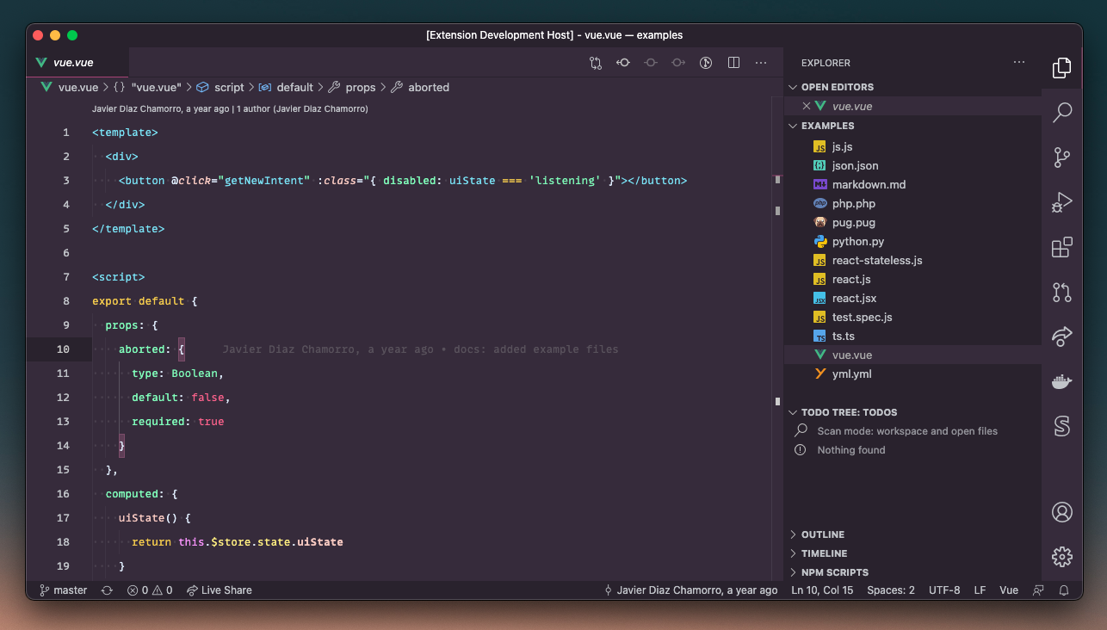
Task: Open json.json in the explorer
Action: [912, 166]
